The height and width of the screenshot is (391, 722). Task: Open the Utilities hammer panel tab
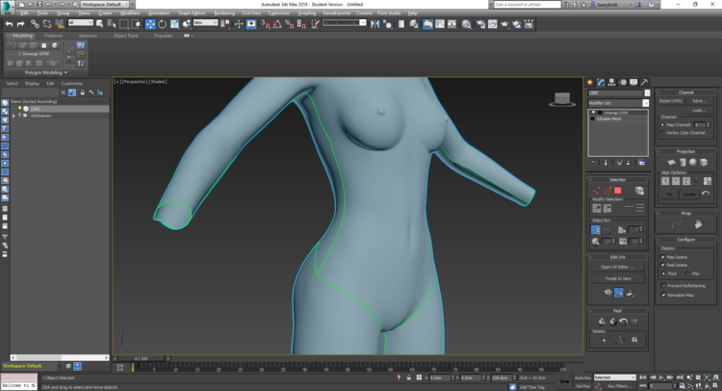pos(645,83)
